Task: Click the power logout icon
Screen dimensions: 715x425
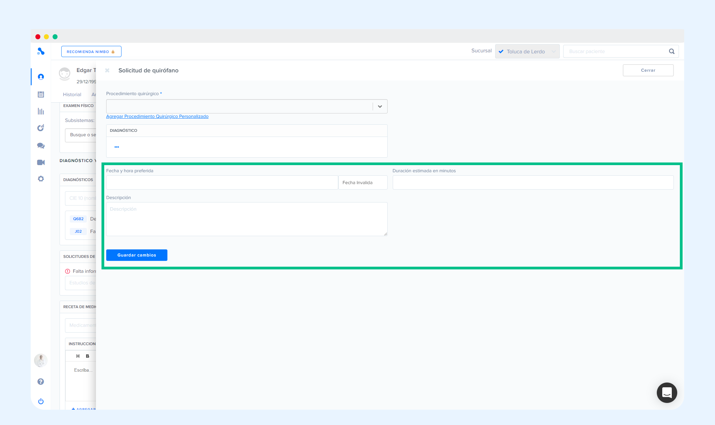Action: [x=41, y=401]
